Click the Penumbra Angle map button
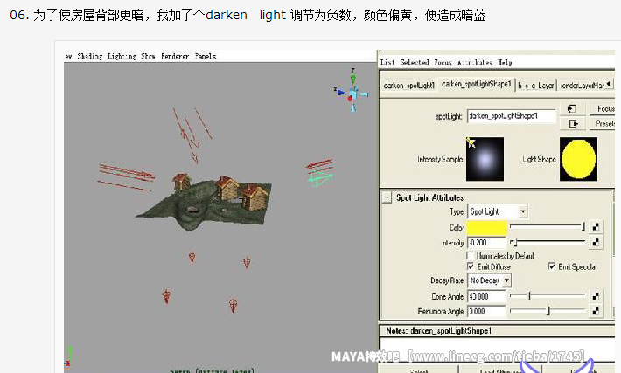 596,312
